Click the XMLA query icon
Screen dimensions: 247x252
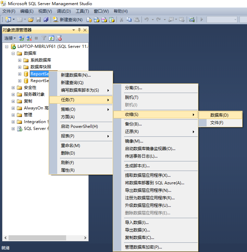coord(112,19)
